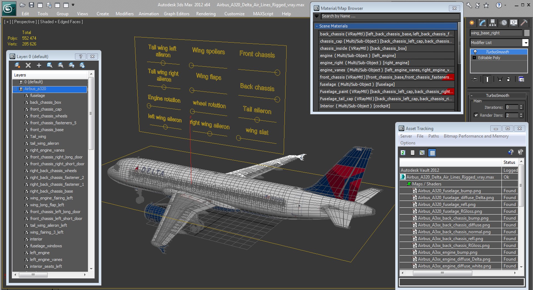Switch Asset Tracking to Tree View icon
This screenshot has width=533, height=290.
coord(422,153)
